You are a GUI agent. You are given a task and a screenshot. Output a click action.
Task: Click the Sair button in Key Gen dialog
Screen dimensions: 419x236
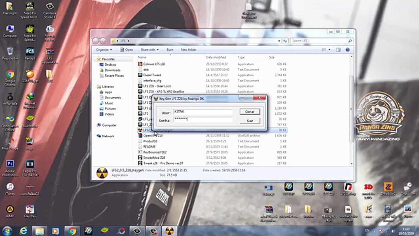pyautogui.click(x=250, y=121)
